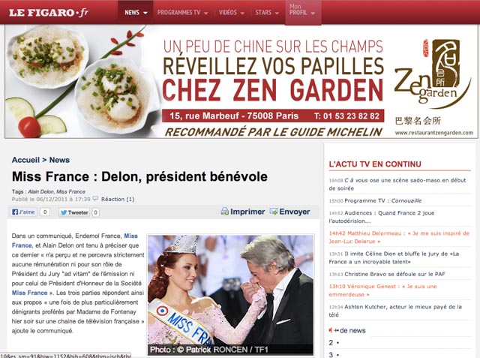Click the Twitter Tweeter button
This screenshot has width=480, height=358.
[74, 212]
